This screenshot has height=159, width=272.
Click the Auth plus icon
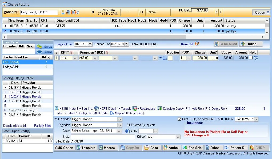point(127,131)
